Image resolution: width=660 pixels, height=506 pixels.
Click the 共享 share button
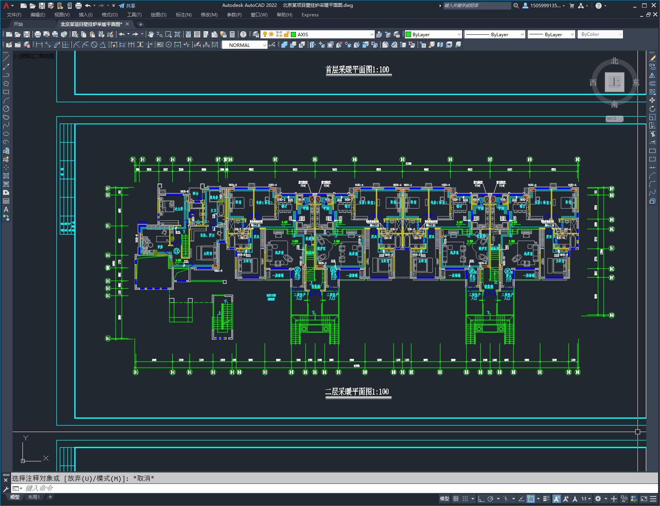coord(127,5)
